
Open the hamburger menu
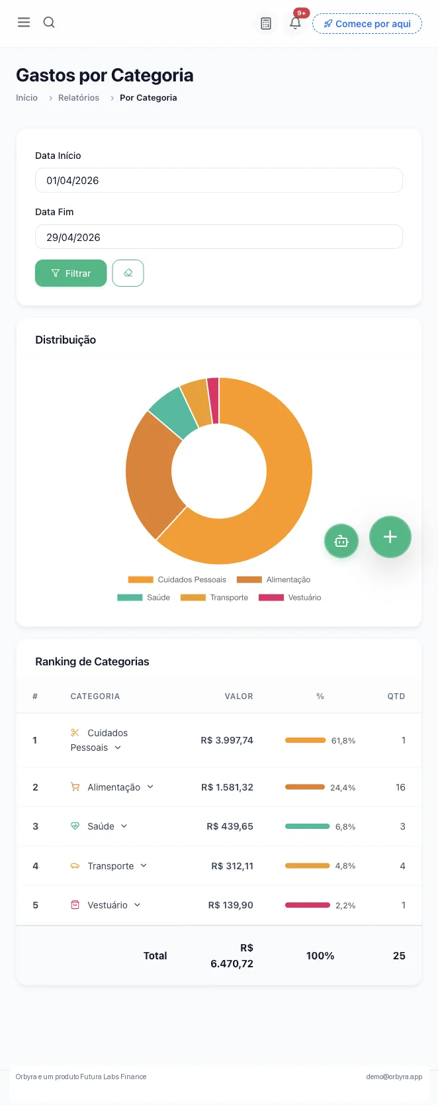click(24, 23)
